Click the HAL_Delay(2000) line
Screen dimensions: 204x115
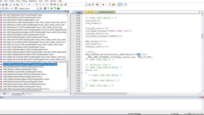tap(96, 41)
